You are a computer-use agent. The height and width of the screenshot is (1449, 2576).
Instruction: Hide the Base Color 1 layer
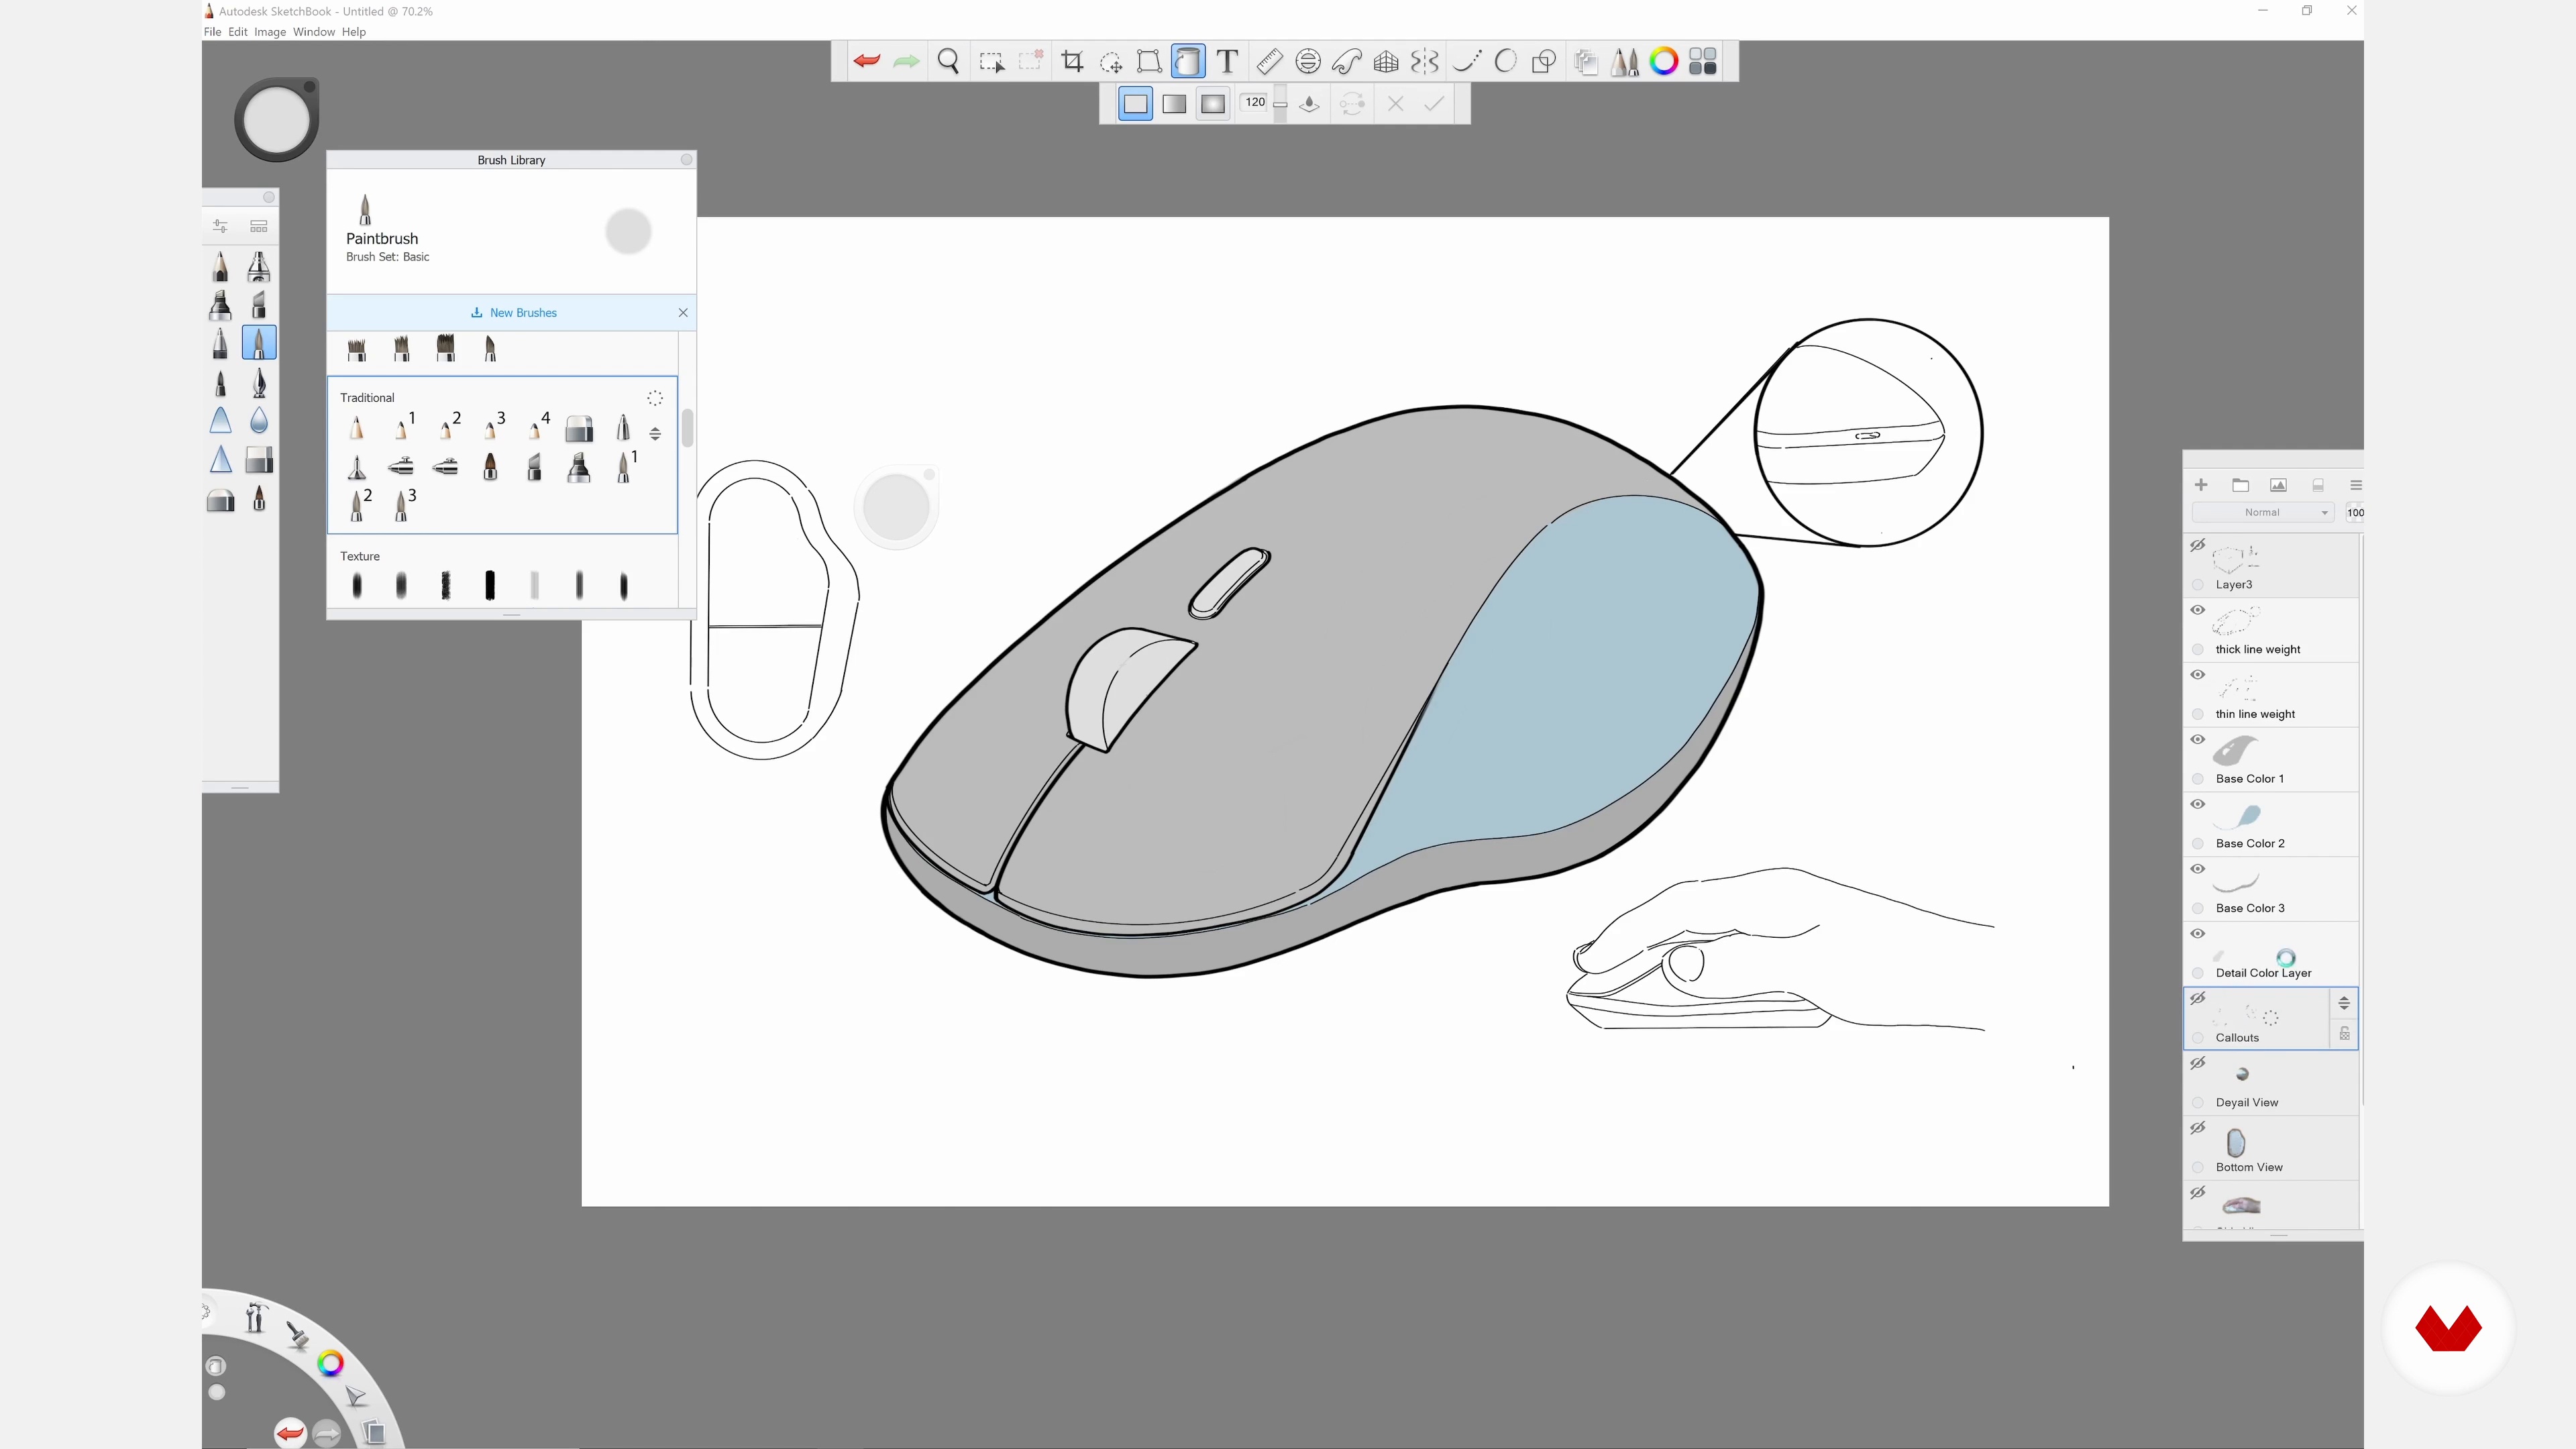[2198, 740]
